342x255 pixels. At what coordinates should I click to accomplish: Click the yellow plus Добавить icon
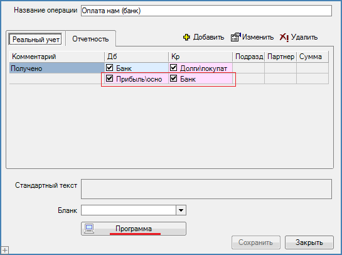[x=186, y=37]
